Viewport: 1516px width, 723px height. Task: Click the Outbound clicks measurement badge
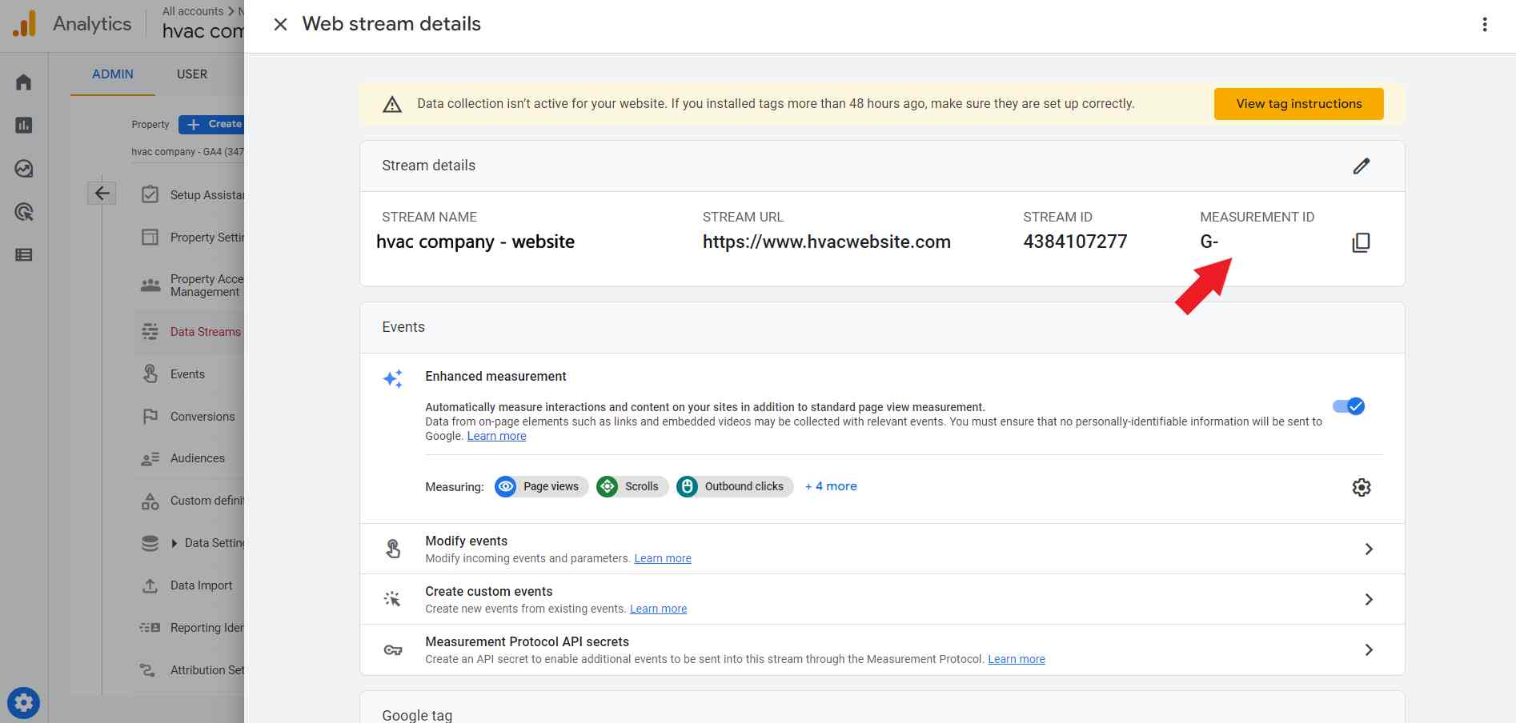pos(733,486)
